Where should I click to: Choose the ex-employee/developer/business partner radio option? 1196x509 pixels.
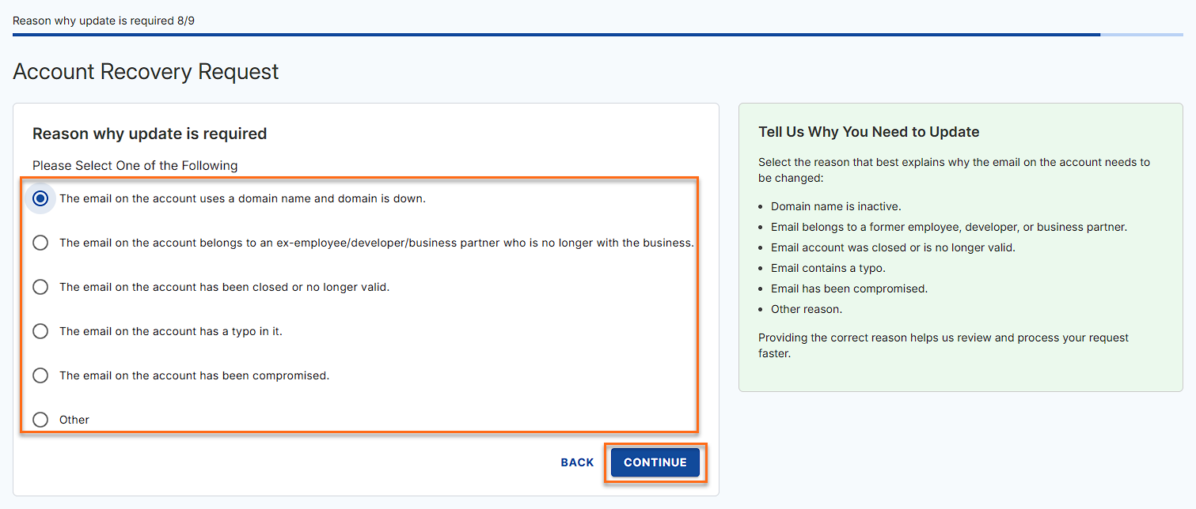pyautogui.click(x=40, y=243)
